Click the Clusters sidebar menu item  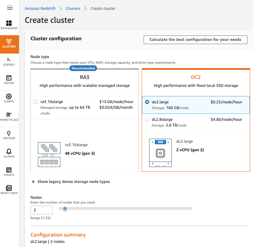(10, 44)
